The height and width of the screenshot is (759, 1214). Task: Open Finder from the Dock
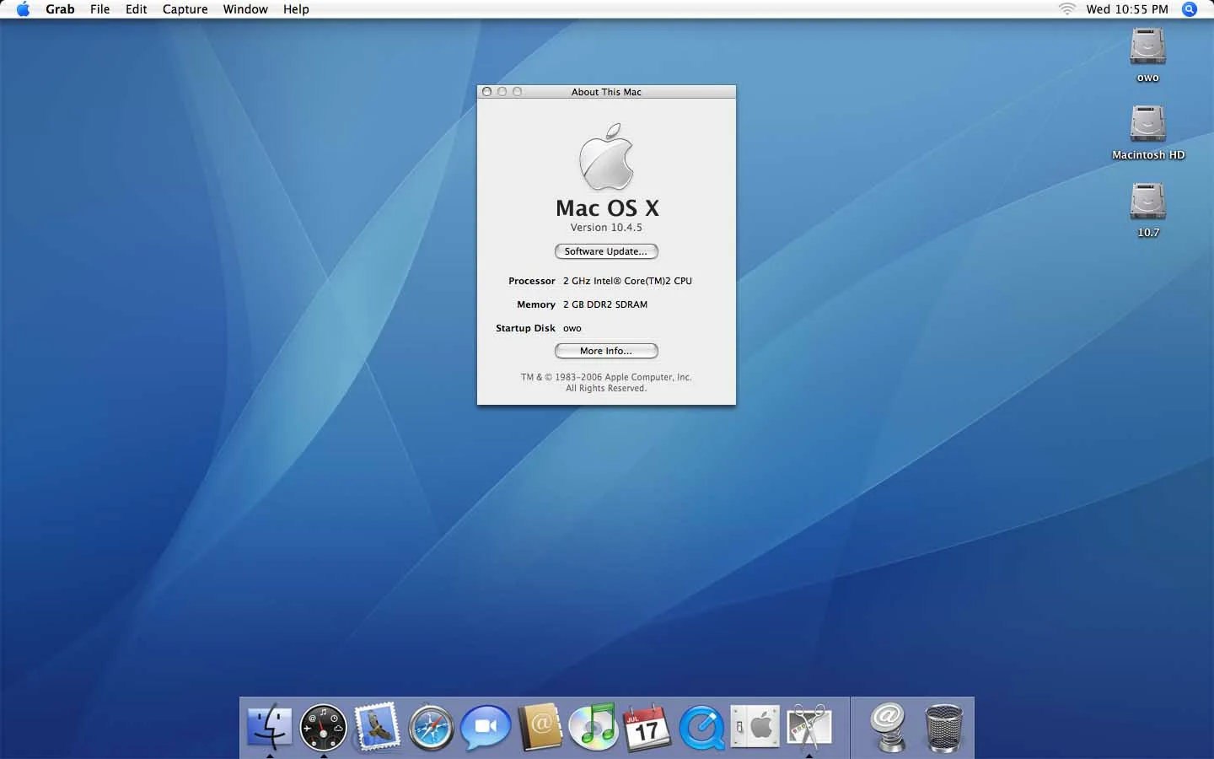[x=270, y=726]
